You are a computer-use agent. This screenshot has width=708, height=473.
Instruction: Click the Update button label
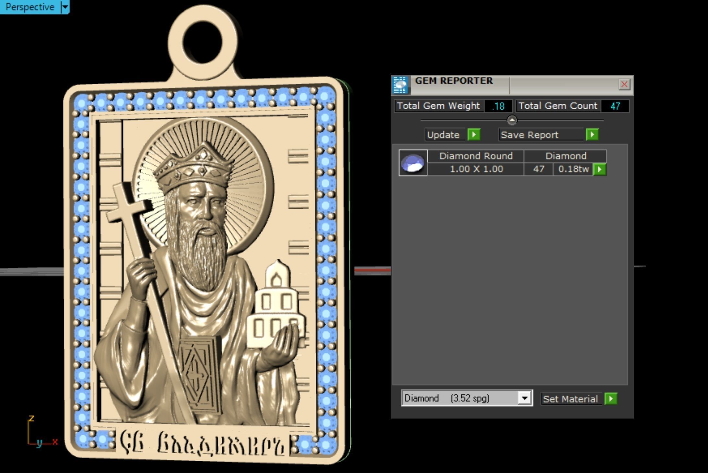tap(446, 135)
